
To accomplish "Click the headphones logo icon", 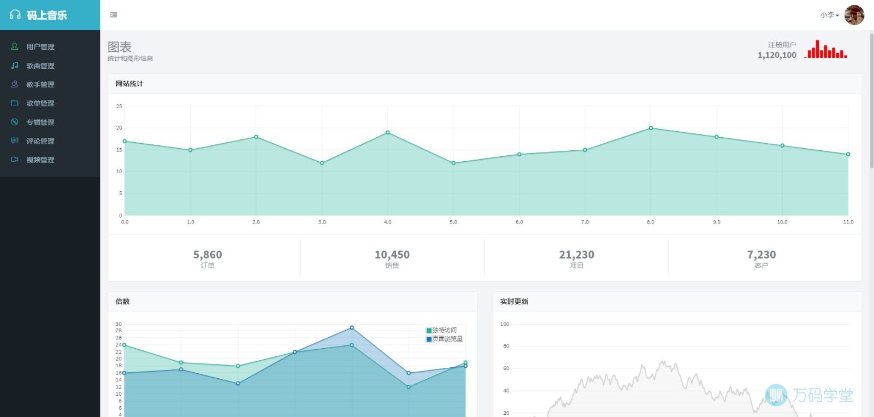I will [15, 15].
